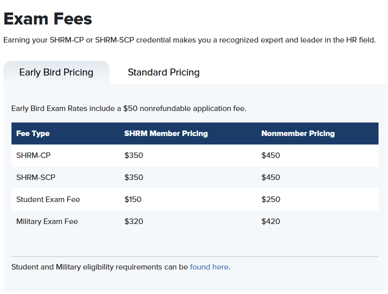The image size is (388, 294).
Task: Click the Student Exam Fee row label
Action: click(x=48, y=199)
